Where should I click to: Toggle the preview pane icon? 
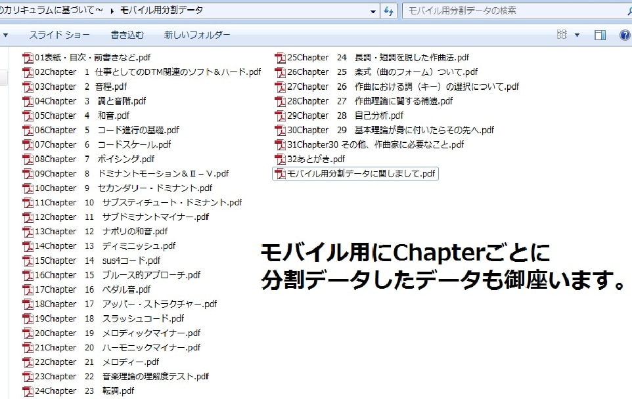coord(600,35)
